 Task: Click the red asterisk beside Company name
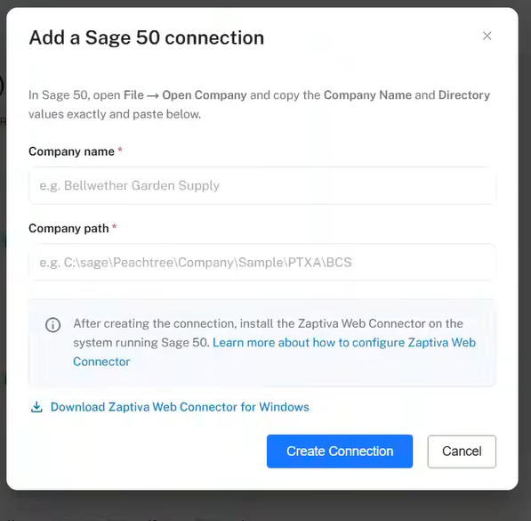click(x=120, y=150)
